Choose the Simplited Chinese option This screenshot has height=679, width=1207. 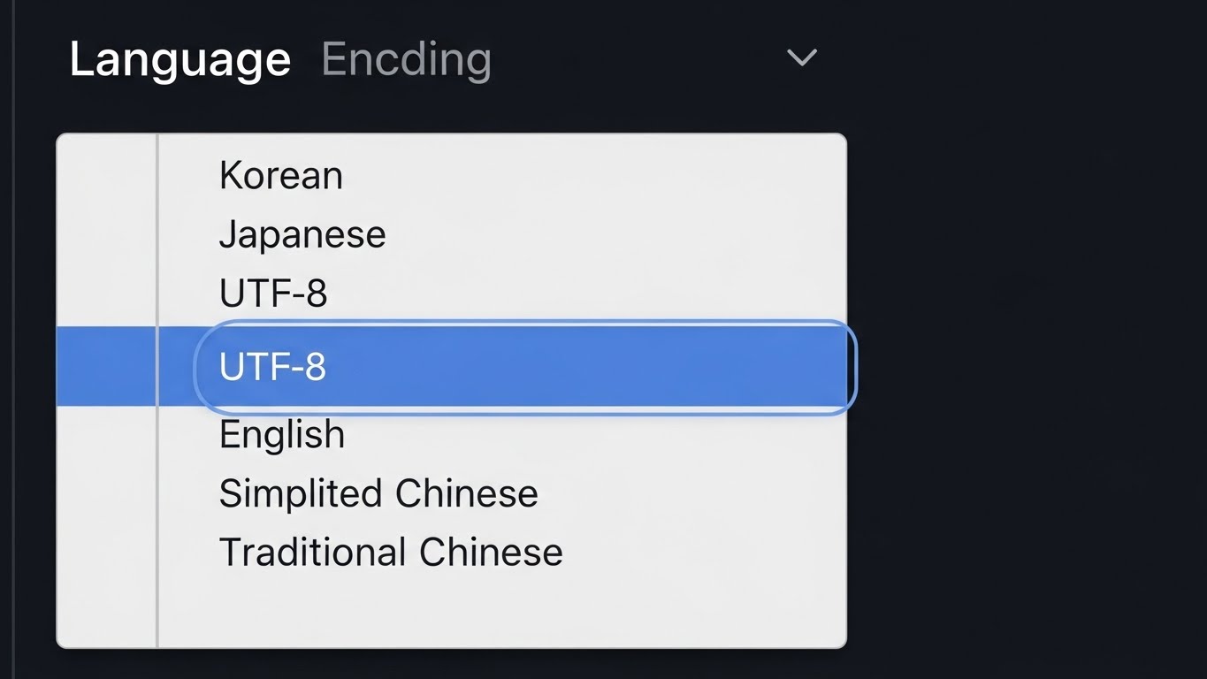click(x=378, y=493)
